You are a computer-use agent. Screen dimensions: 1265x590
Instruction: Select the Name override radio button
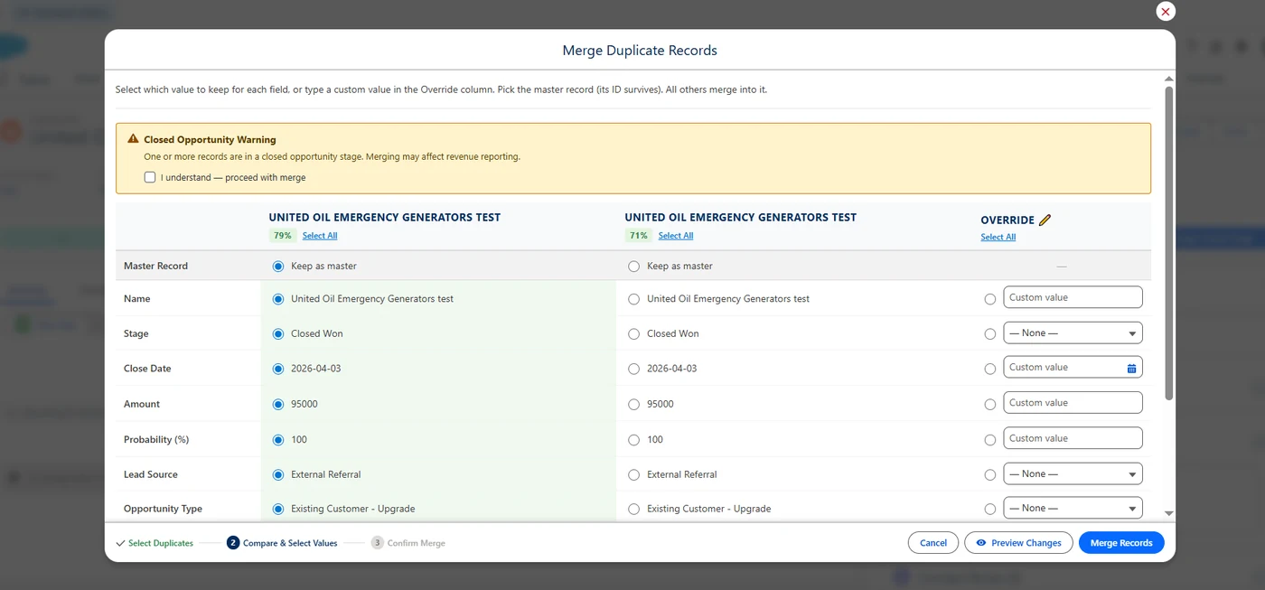(990, 299)
